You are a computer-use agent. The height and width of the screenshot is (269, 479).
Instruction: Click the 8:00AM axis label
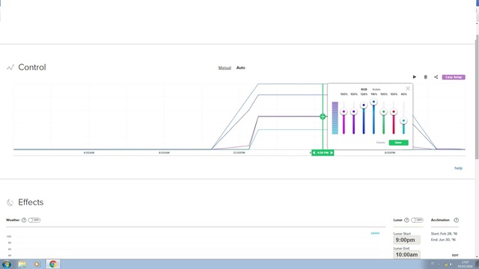(164, 152)
